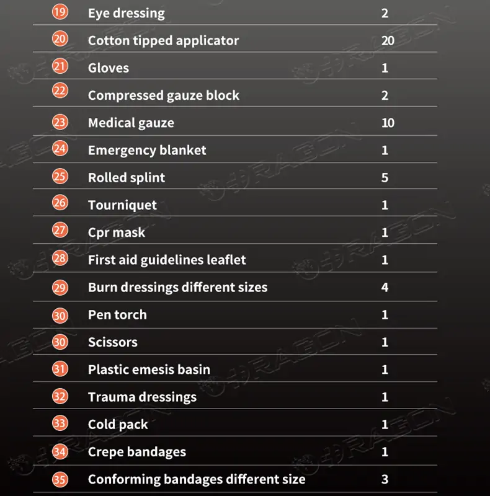This screenshot has height=496, width=490.
Task: Select the Eye dressing item text
Action: (127, 14)
